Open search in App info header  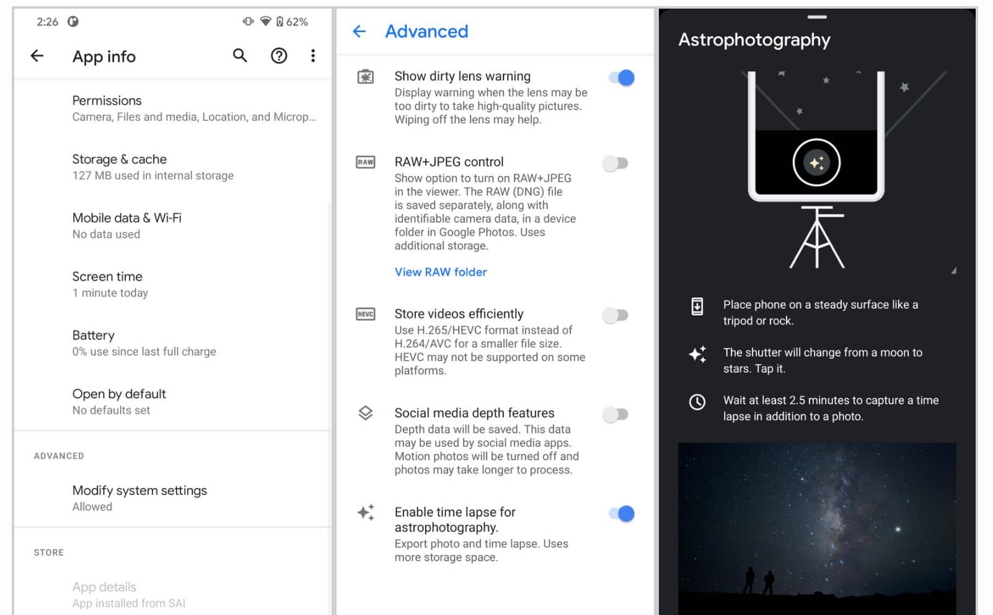pos(240,56)
